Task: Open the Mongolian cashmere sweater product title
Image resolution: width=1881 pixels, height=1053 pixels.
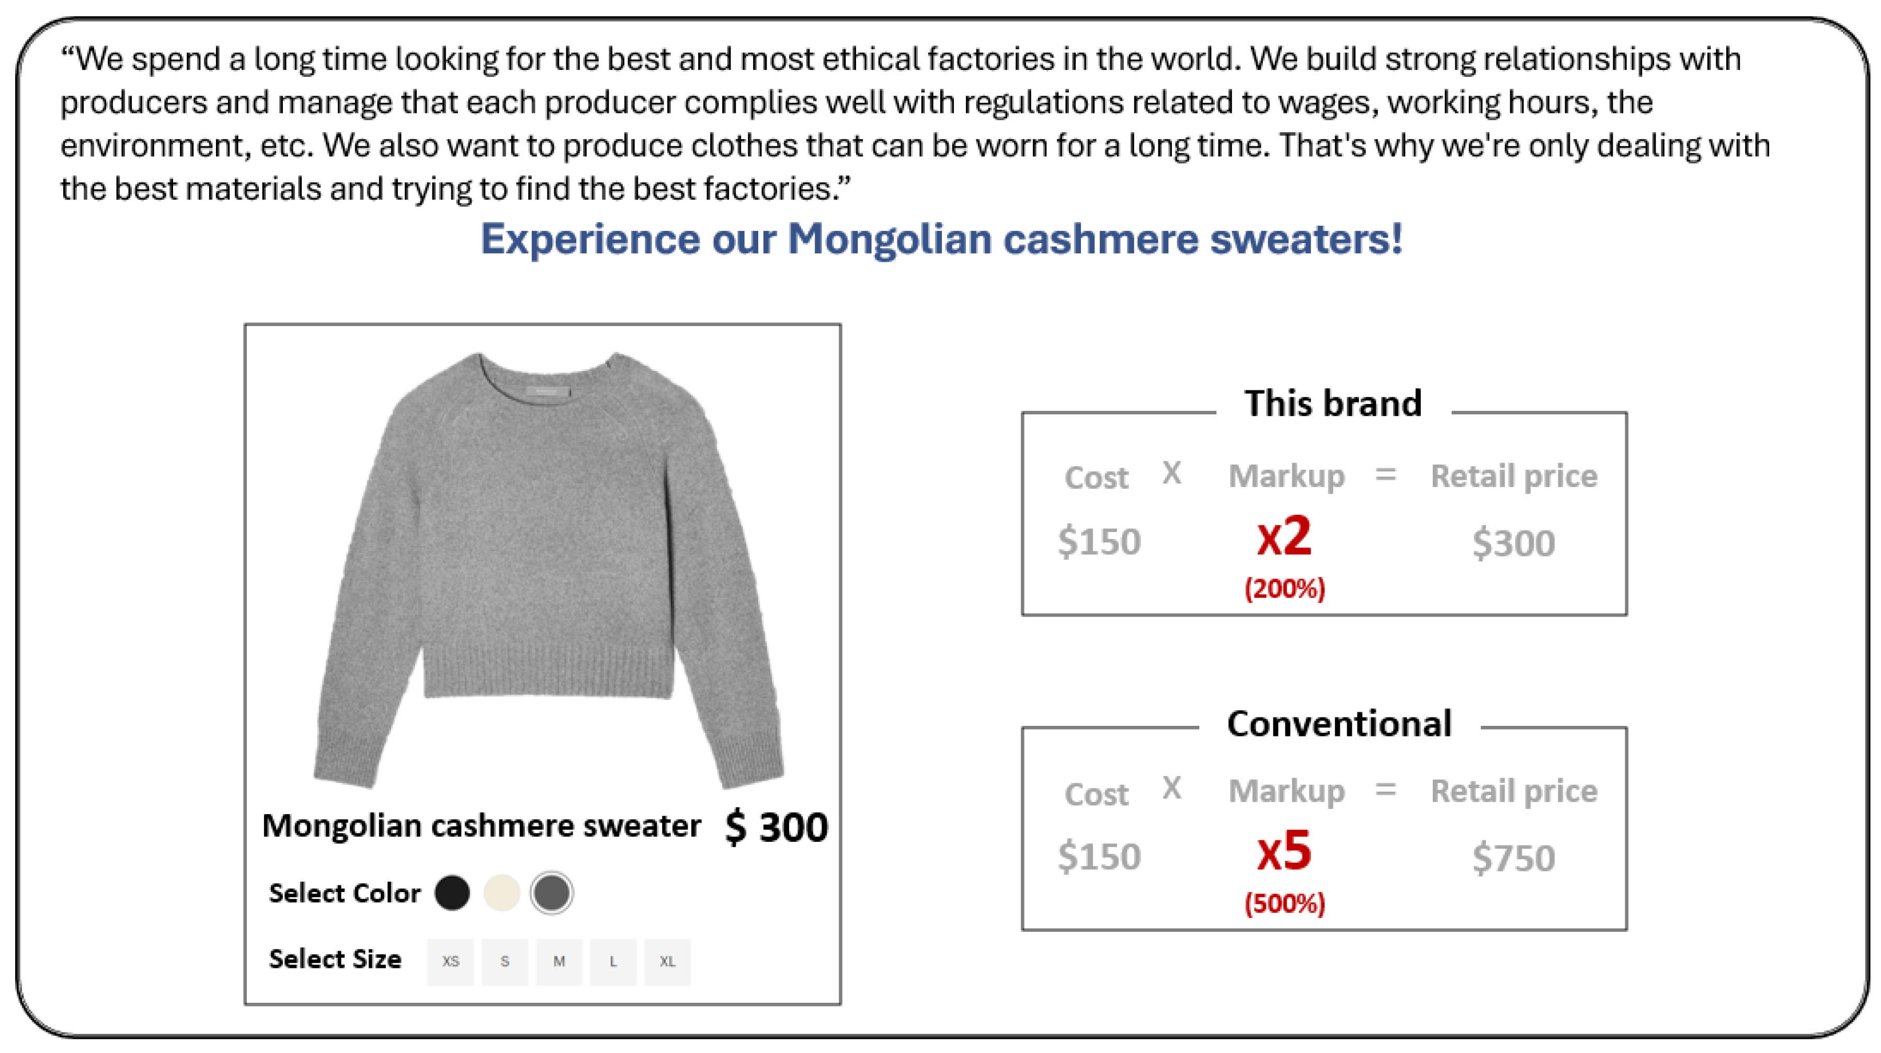Action: tap(481, 826)
